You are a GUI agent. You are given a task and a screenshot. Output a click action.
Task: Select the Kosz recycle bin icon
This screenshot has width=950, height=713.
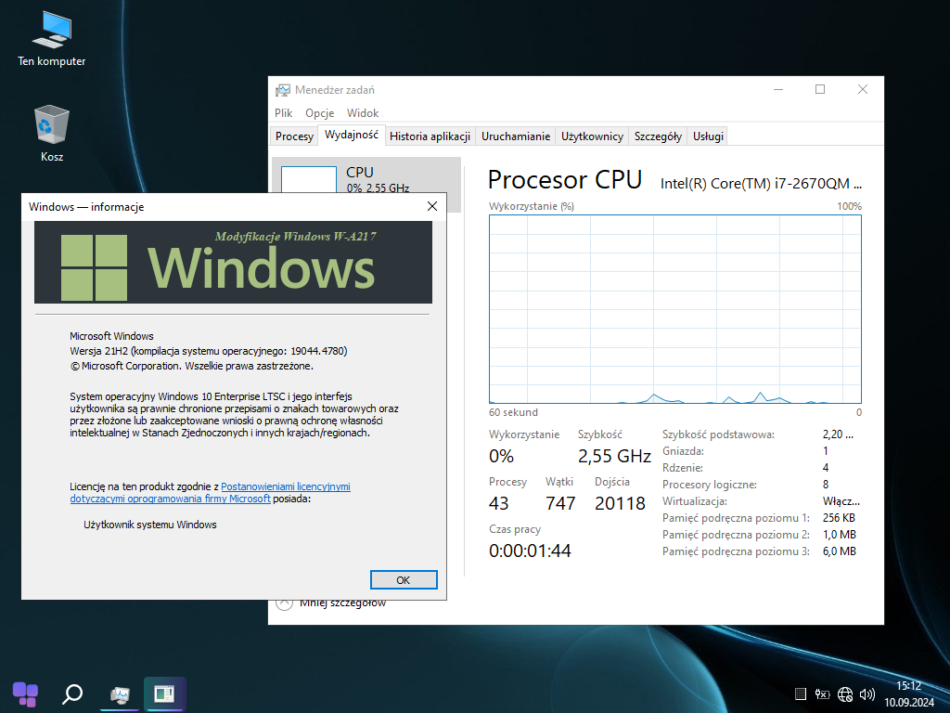click(52, 134)
